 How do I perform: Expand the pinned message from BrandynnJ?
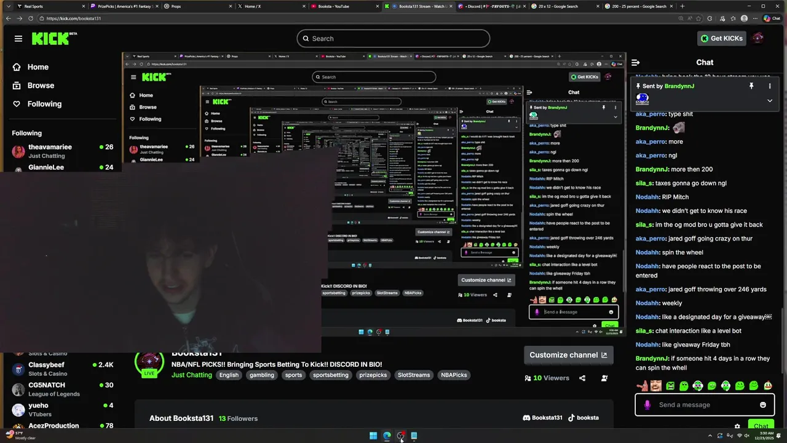pyautogui.click(x=769, y=101)
